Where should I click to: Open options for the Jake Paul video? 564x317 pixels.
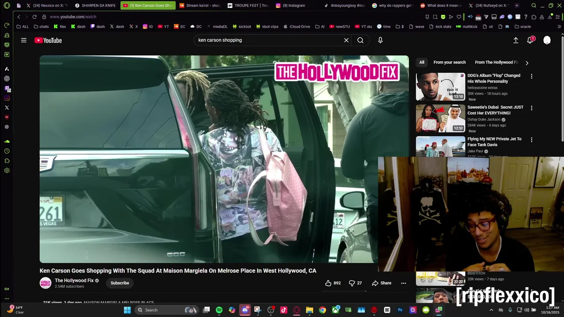point(531,140)
